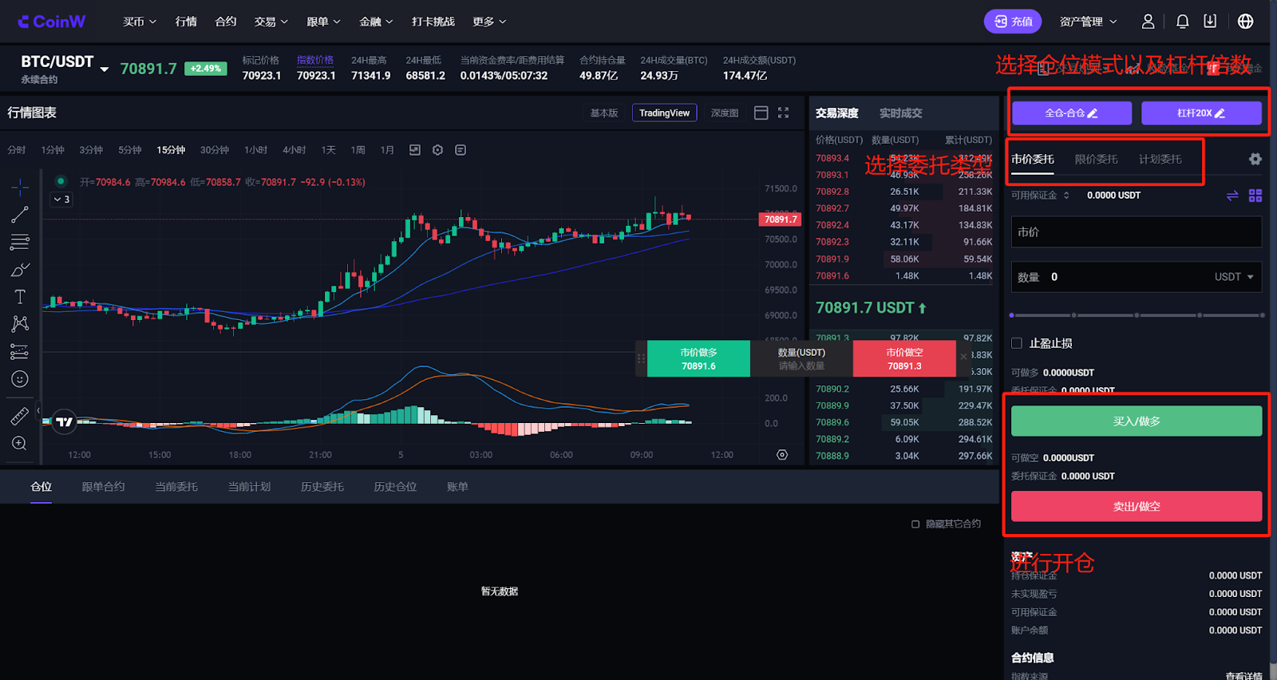Image resolution: width=1277 pixels, height=680 pixels.
Task: Open the 跟单合约 tab
Action: click(x=103, y=487)
